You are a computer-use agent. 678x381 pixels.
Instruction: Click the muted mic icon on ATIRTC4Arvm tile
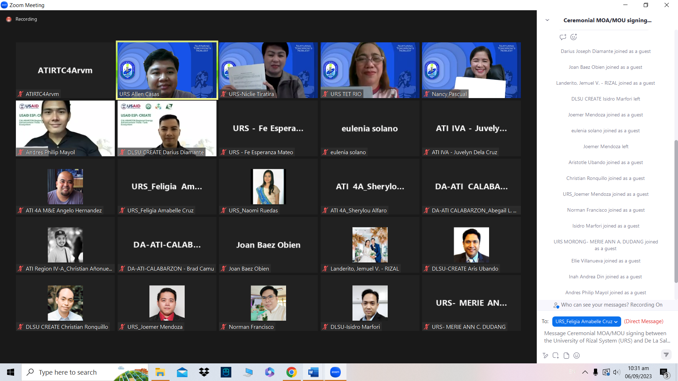(21, 94)
